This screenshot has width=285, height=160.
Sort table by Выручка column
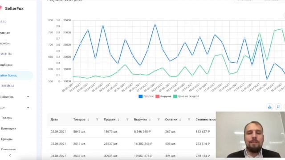(150, 120)
